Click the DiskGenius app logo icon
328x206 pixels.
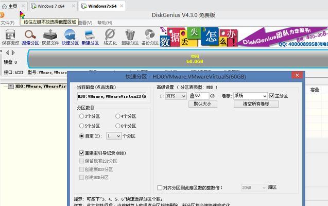point(2,15)
